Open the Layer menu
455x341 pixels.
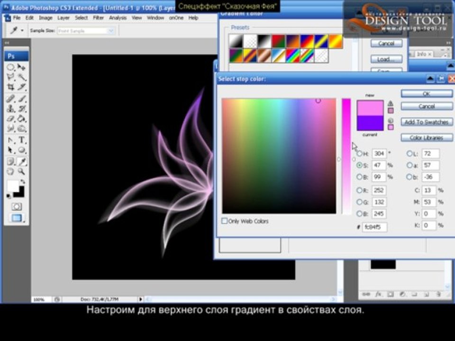[63, 18]
